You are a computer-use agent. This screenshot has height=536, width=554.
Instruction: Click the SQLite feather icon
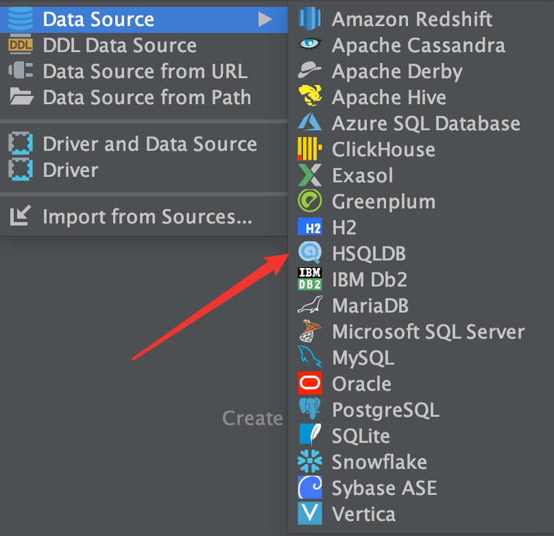coord(310,435)
